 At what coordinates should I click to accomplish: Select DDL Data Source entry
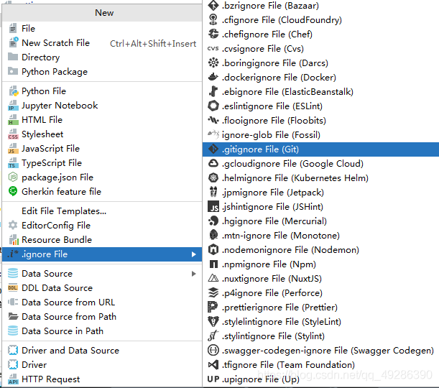pos(102,288)
